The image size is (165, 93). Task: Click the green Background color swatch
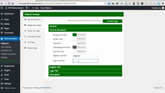click(x=75, y=35)
